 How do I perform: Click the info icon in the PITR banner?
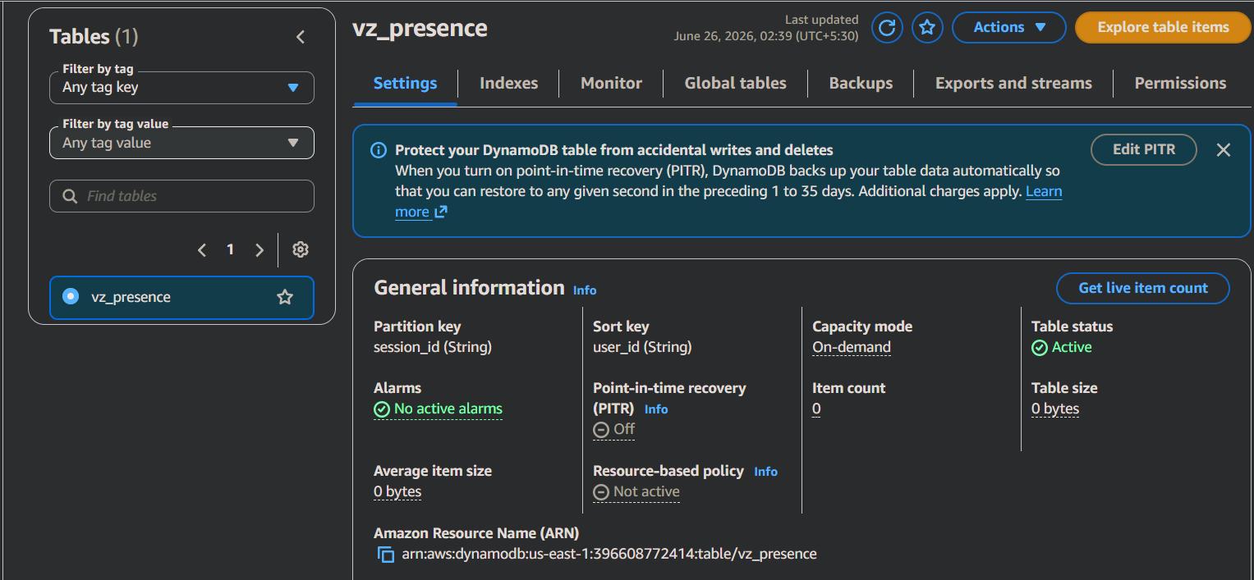coord(379,150)
